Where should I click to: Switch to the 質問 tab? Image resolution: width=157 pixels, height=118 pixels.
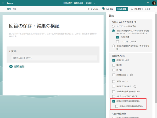coord(9,9)
